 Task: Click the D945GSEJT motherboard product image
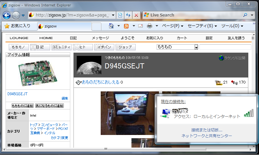tap(38, 73)
